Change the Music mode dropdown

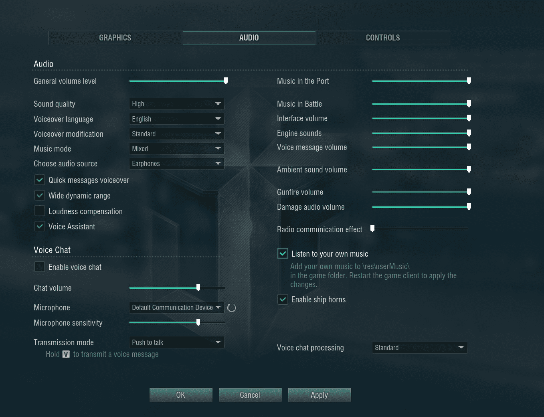[176, 149]
